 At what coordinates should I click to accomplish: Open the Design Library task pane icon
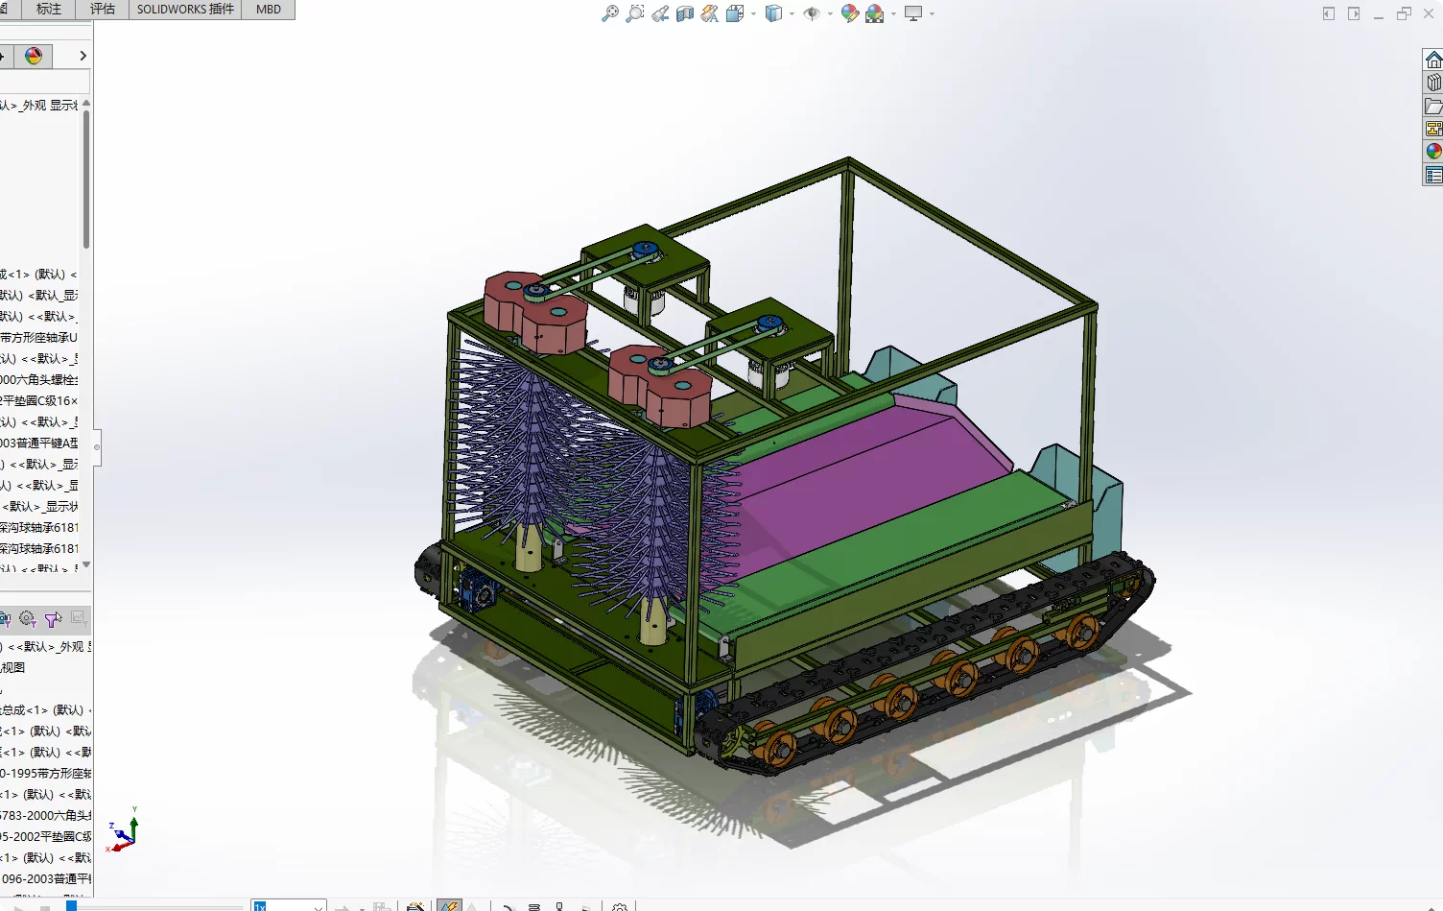pos(1433,83)
